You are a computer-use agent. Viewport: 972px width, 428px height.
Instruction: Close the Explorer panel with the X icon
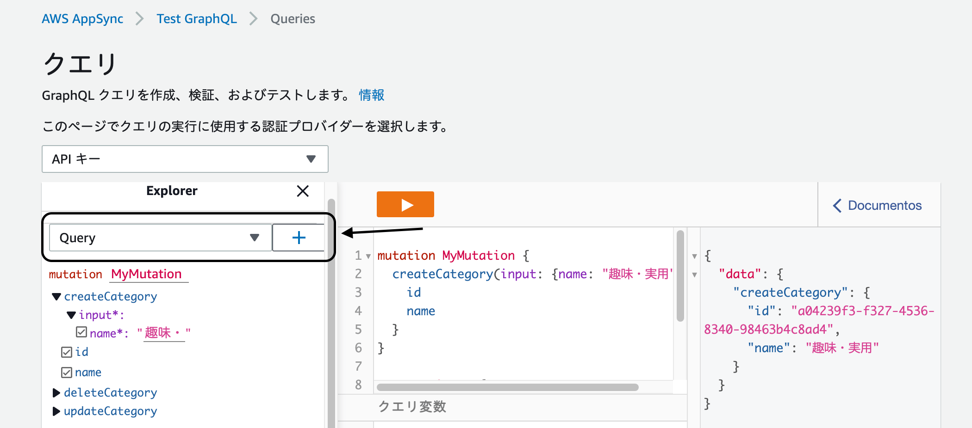pos(303,191)
